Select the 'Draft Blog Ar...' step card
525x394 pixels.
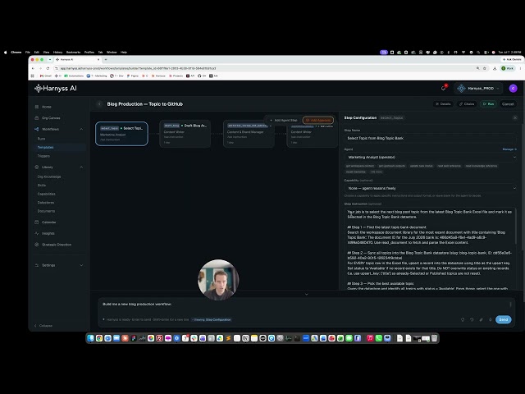point(185,134)
